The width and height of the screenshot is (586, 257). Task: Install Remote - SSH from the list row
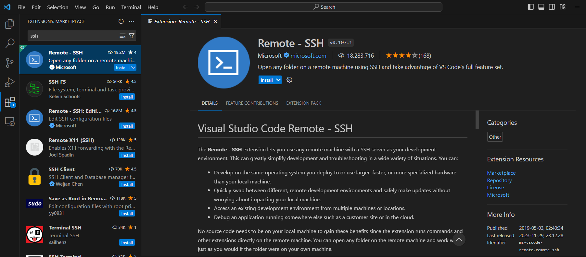point(122,67)
